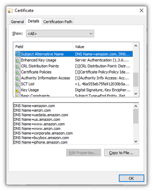Select the Authority Information Access row
The width and height of the screenshot is (153, 191).
74,78
